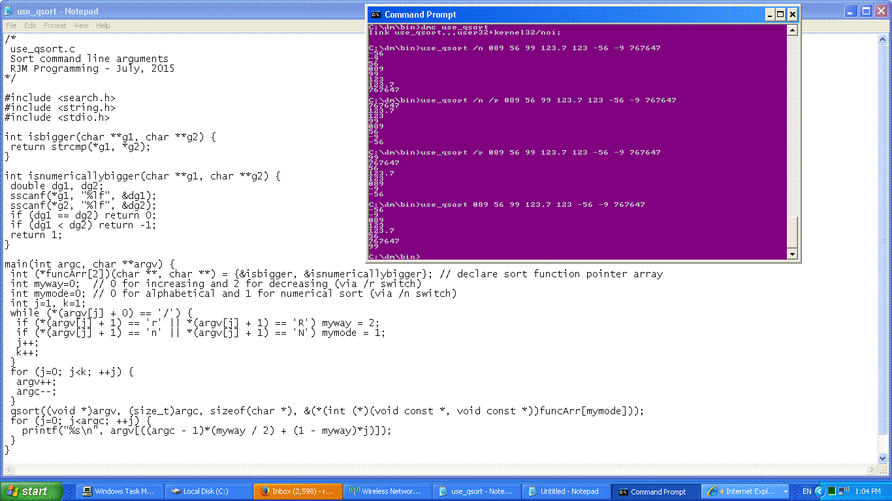Click the 'int j=1, k=1;' line
Viewport: 892px width, 501px height.
coord(48,303)
